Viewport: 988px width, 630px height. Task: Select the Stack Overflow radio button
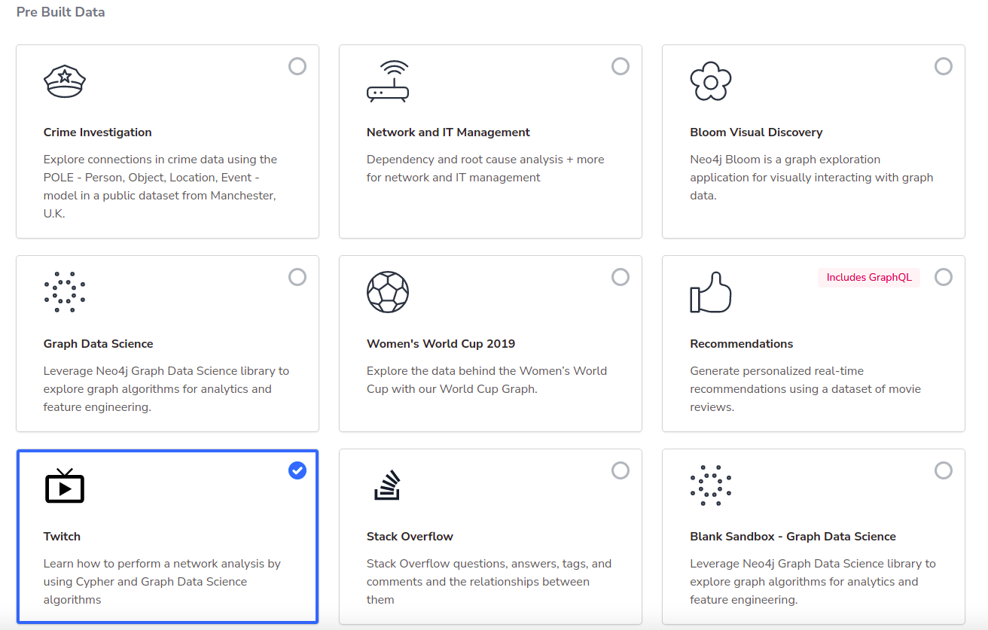point(621,470)
